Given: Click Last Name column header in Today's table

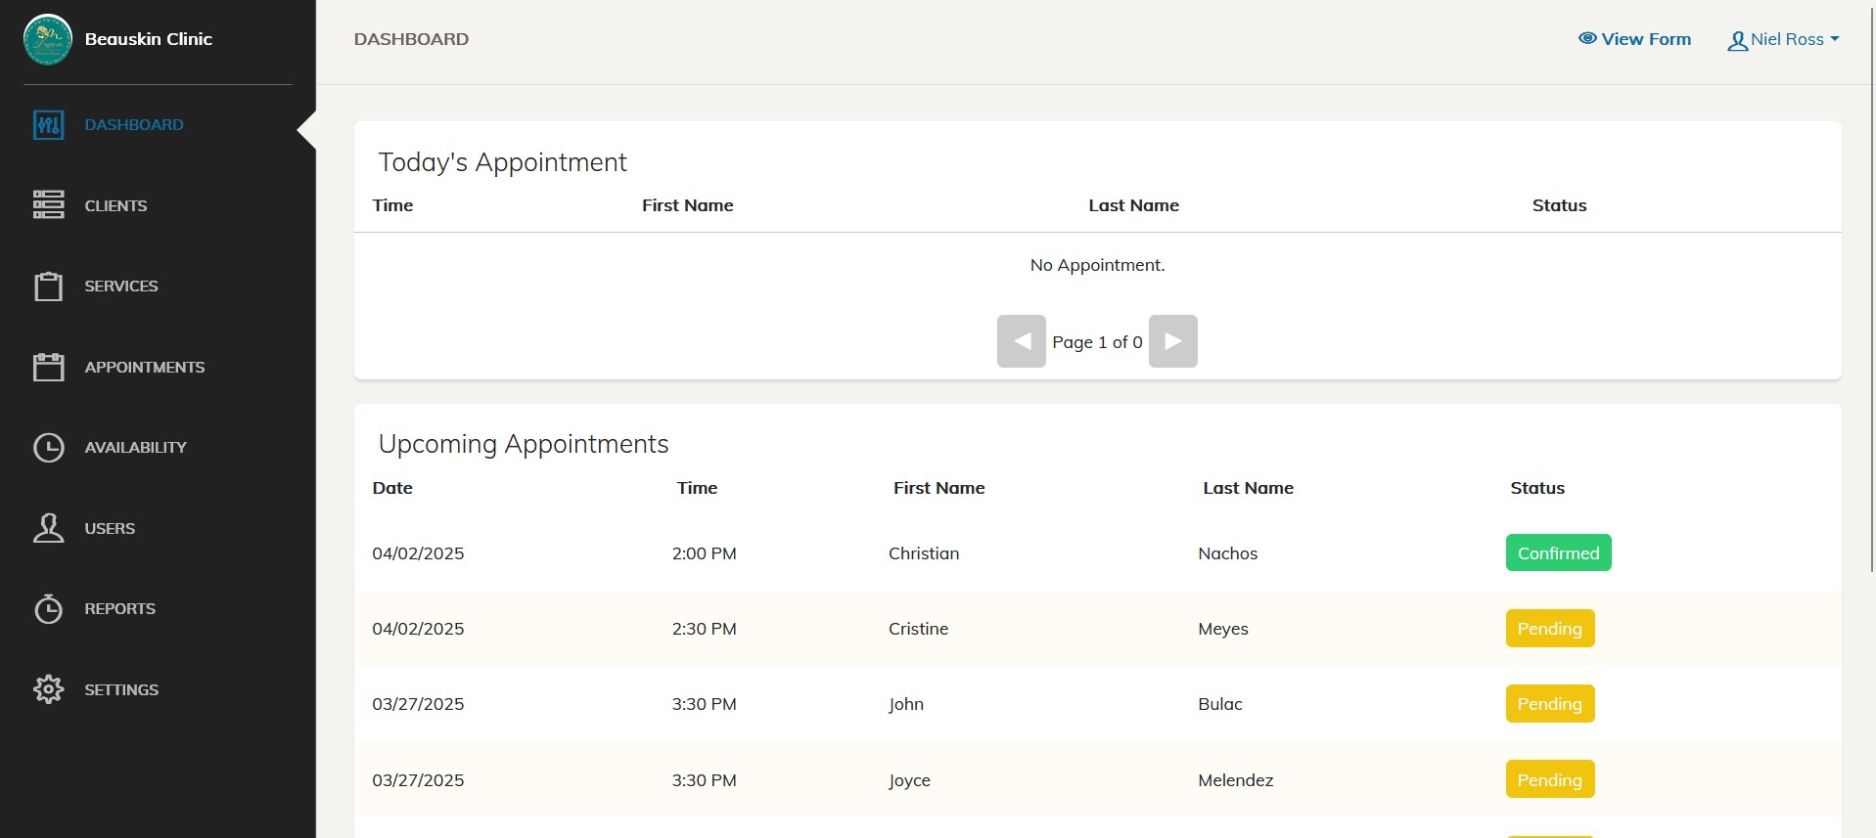Looking at the screenshot, I should click(x=1133, y=205).
